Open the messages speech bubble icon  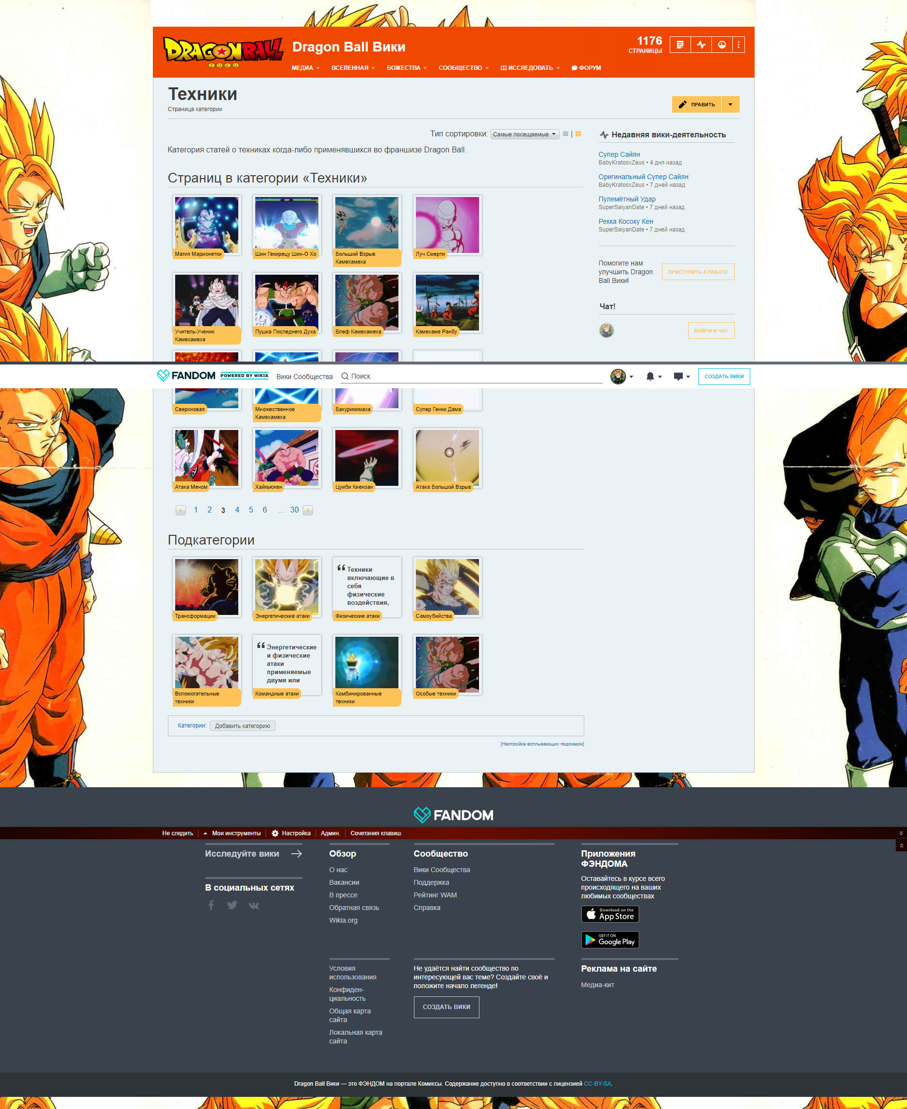[678, 377]
